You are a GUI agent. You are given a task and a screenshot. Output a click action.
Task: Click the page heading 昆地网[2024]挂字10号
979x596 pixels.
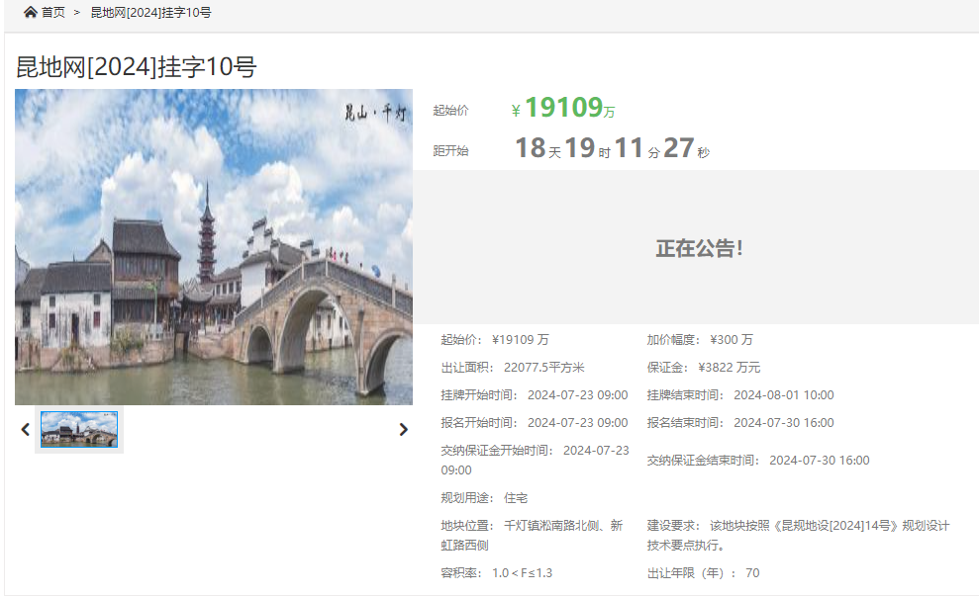pyautogui.click(x=137, y=67)
